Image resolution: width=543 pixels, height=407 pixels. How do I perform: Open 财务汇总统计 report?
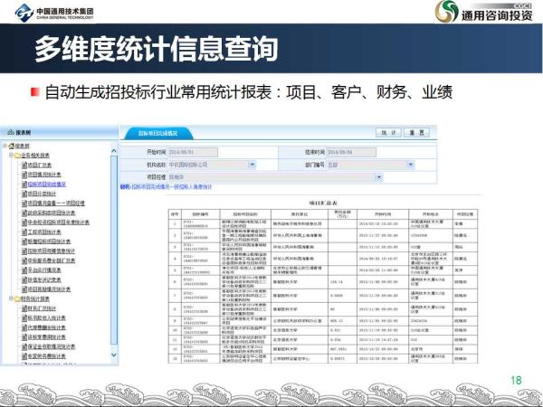coord(43,307)
